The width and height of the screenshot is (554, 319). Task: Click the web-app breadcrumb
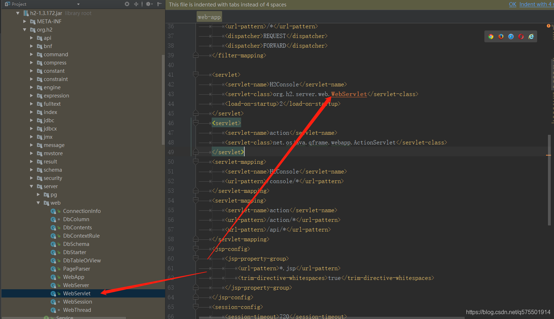tap(209, 17)
